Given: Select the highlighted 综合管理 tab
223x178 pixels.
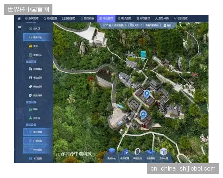Looking at the screenshot, I should (106, 19).
